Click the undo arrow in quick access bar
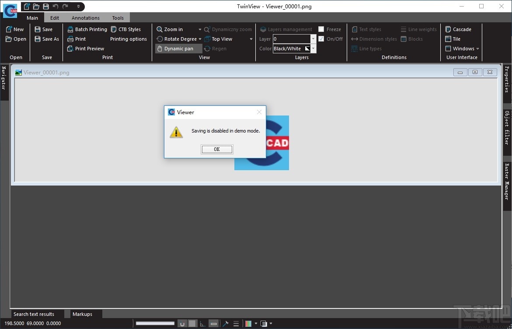512x329 pixels. click(56, 6)
